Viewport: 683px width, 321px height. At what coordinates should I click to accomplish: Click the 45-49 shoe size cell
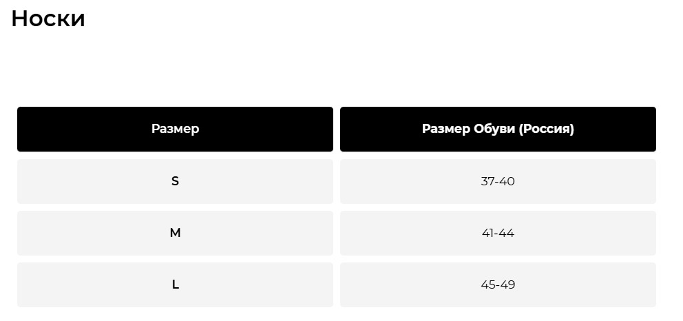[498, 284]
